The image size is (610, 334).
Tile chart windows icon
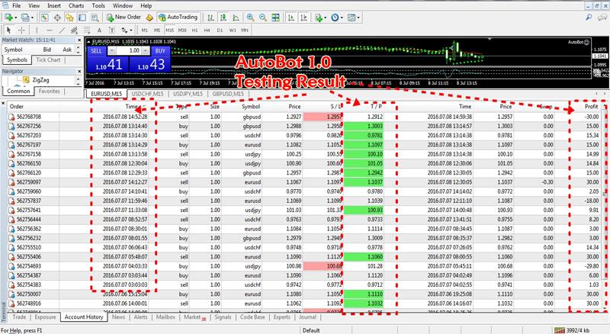275,18
